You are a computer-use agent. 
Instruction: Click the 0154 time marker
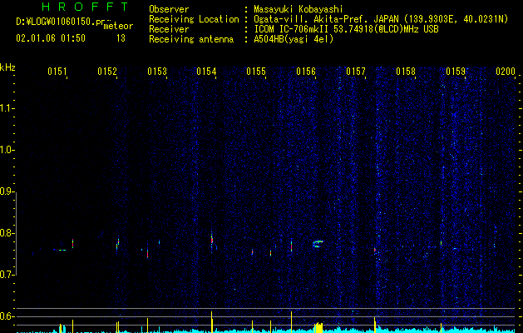click(x=206, y=72)
